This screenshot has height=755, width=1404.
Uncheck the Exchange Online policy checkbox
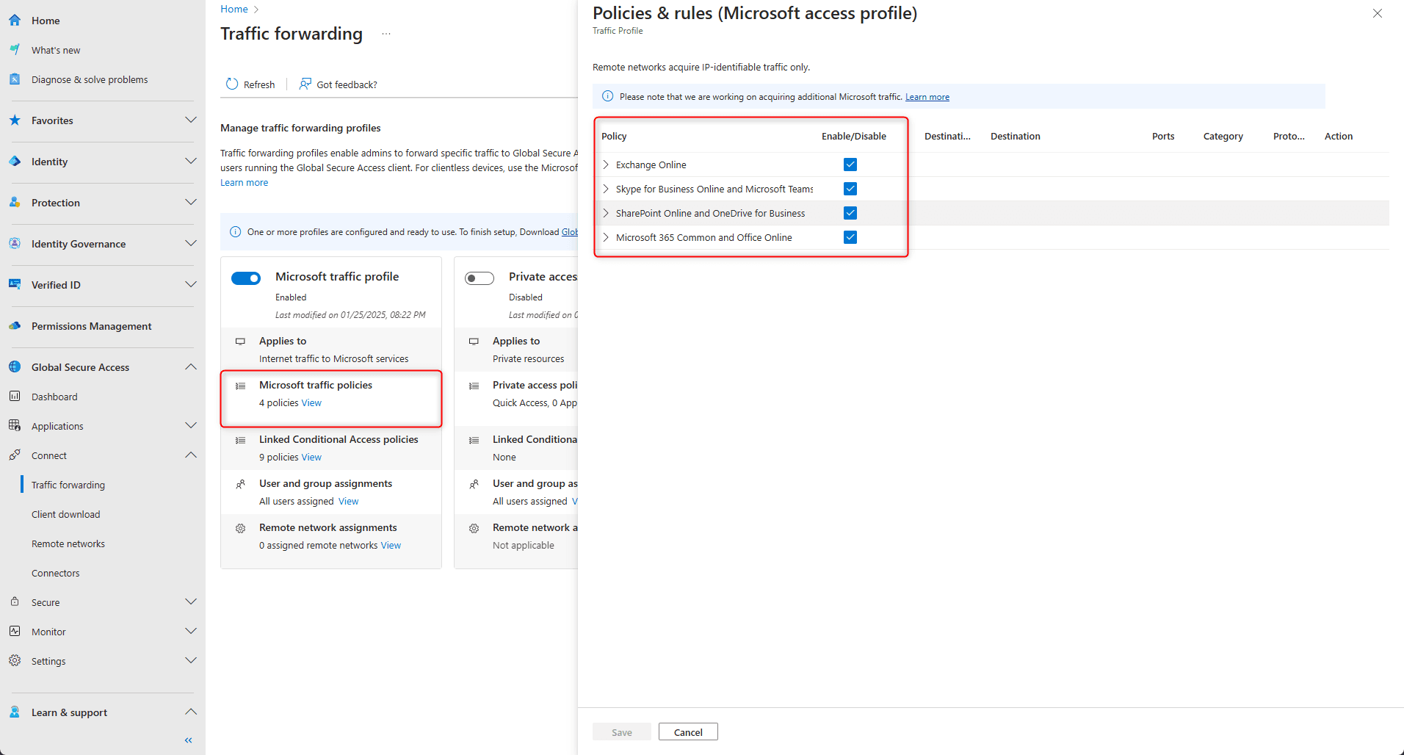(850, 165)
